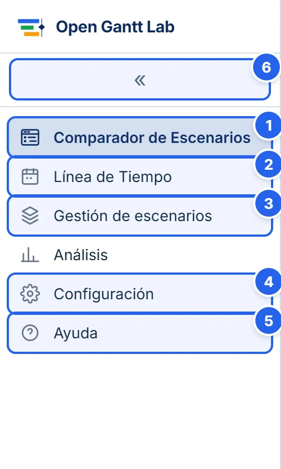The width and height of the screenshot is (281, 469).
Task: Select Gestión de escenarios in the sidebar
Action: (140, 216)
